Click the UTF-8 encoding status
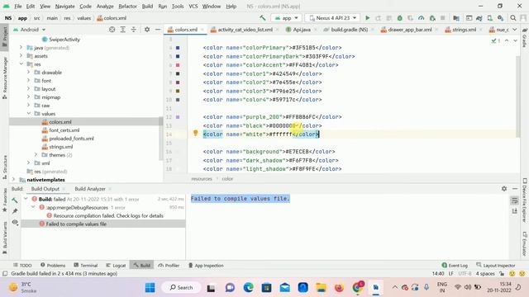 tap(465, 273)
